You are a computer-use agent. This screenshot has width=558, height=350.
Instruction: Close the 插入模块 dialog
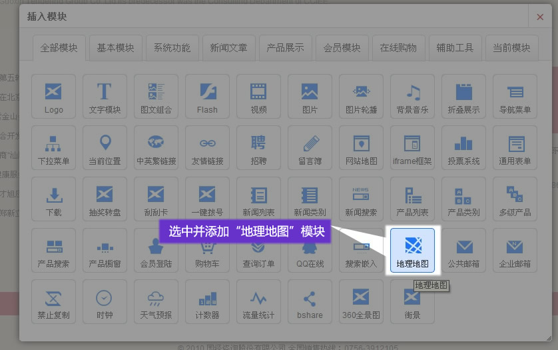(x=540, y=17)
